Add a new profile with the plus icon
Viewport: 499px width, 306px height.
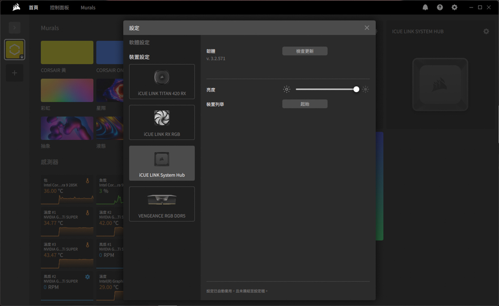click(14, 73)
